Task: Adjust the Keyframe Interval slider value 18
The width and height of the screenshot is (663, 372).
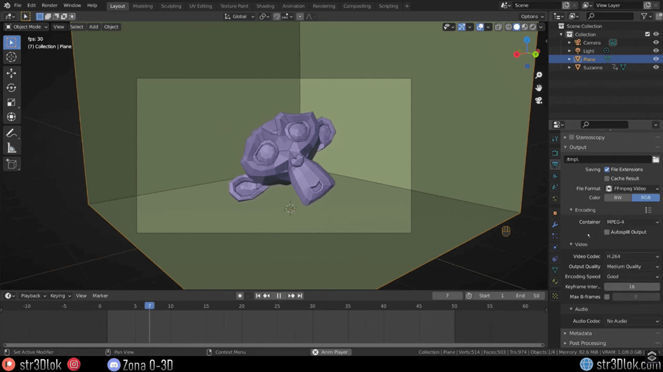Action: click(x=632, y=287)
